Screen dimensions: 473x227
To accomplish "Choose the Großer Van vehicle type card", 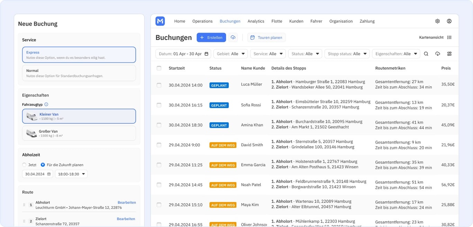I will [79, 133].
